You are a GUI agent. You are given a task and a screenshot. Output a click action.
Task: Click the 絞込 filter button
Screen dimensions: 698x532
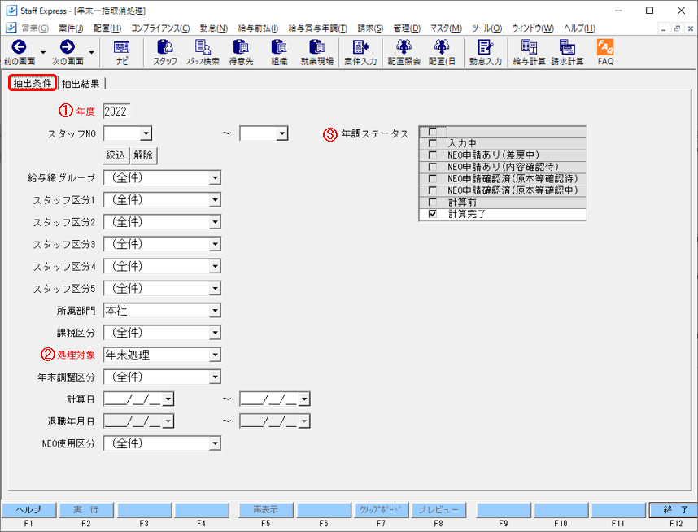tap(116, 155)
